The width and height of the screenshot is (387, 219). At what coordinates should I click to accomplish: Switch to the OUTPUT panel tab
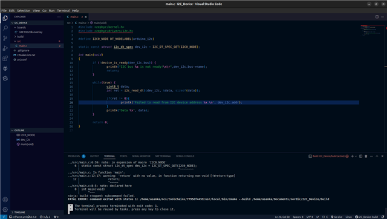[x=94, y=156]
